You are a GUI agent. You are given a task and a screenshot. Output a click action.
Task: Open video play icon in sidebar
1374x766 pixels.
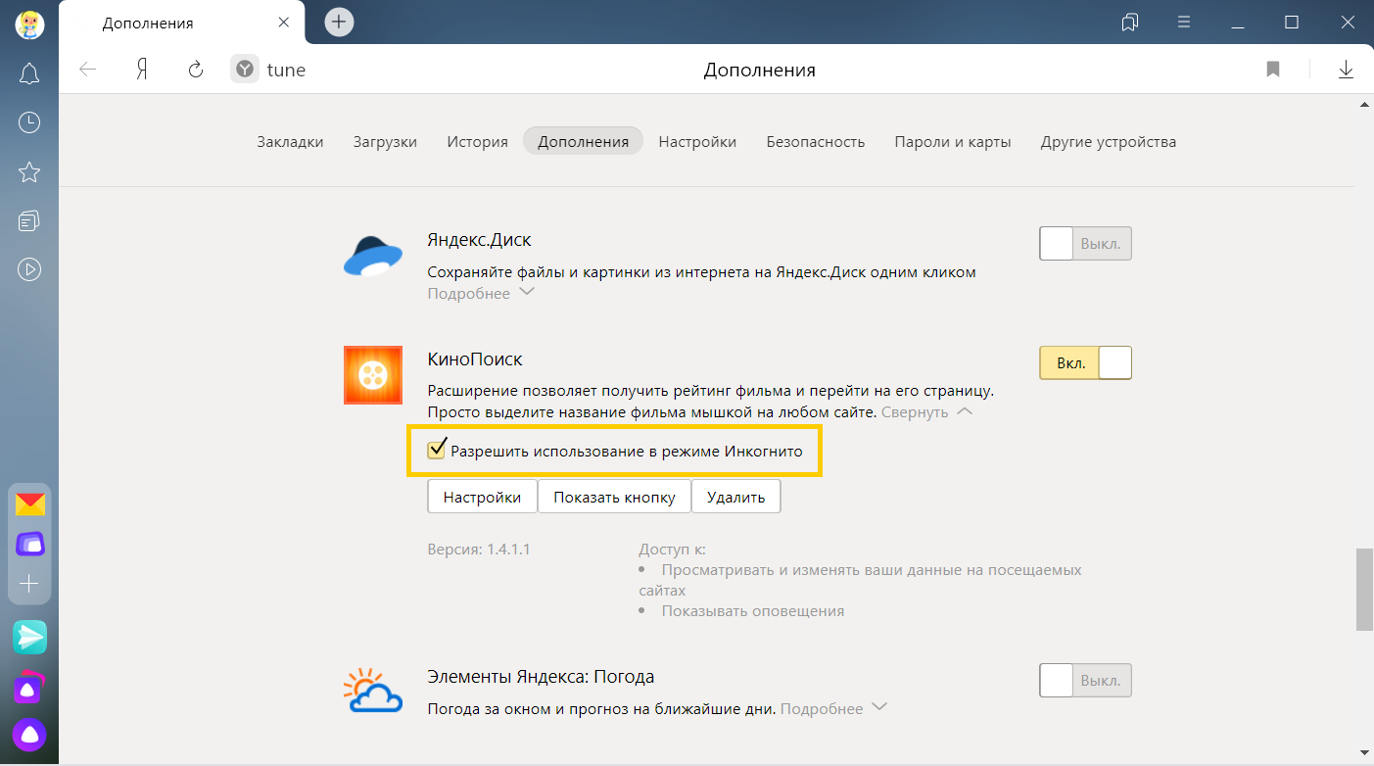coord(29,269)
